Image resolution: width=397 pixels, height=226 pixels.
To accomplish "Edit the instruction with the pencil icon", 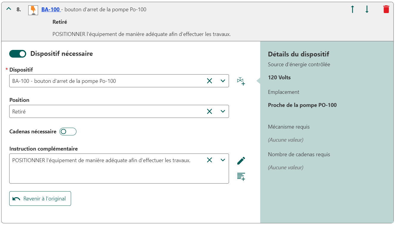I will click(241, 161).
